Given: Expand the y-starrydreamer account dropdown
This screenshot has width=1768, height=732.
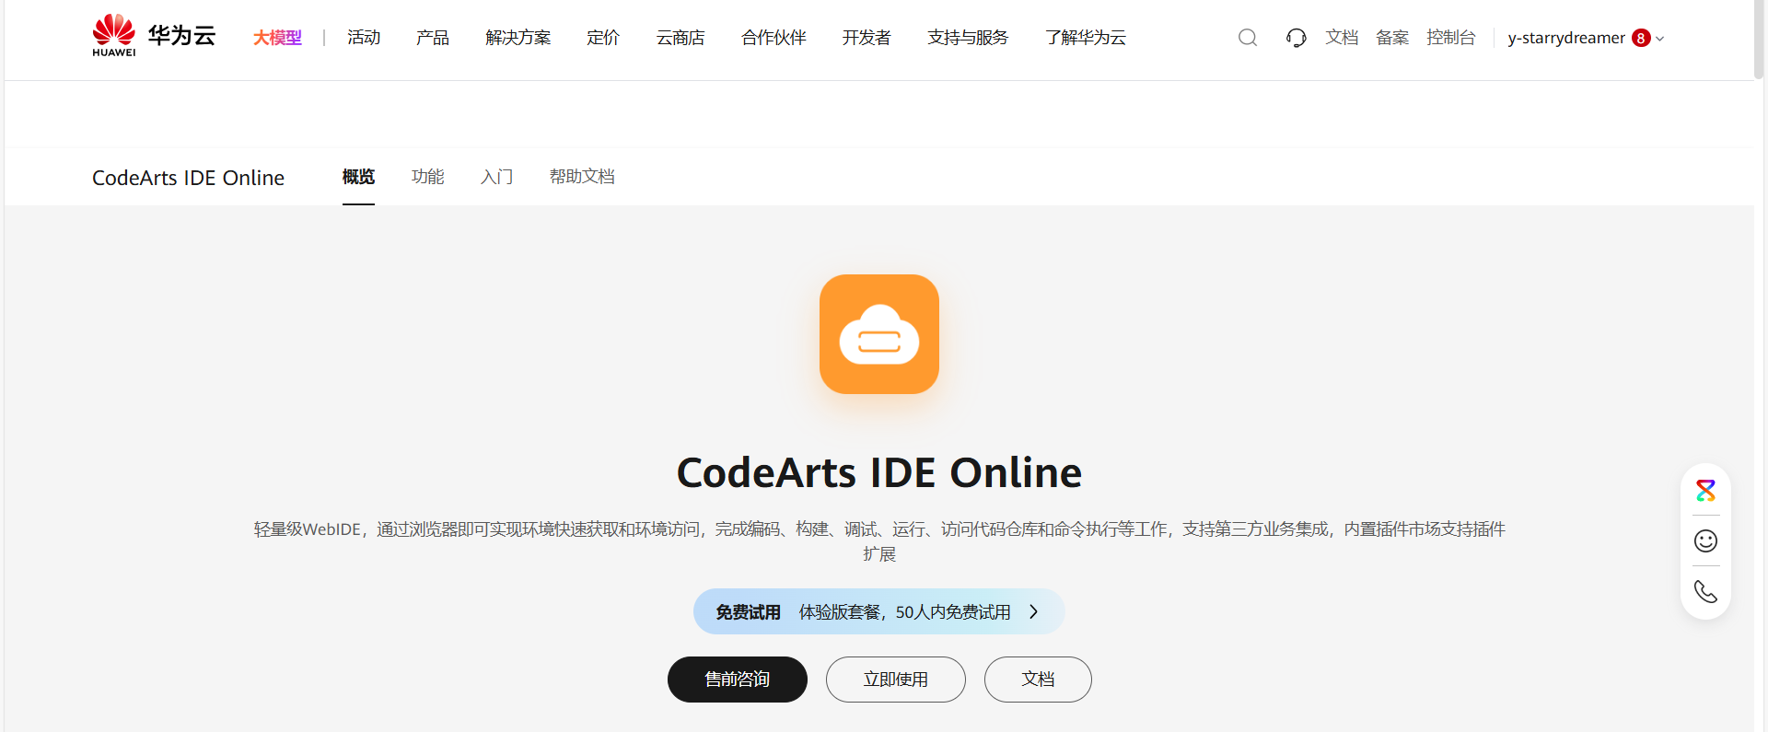Looking at the screenshot, I should point(1586,38).
